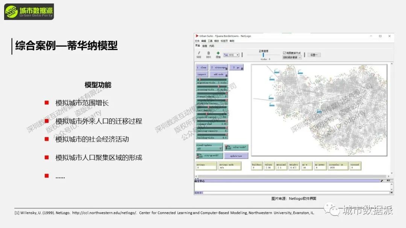Image resolution: width=406 pixels, height=228 pixels.
Task: Toggle the city-growth? switch
Action: (209, 156)
